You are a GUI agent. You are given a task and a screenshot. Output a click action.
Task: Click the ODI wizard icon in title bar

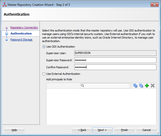click(5, 5)
